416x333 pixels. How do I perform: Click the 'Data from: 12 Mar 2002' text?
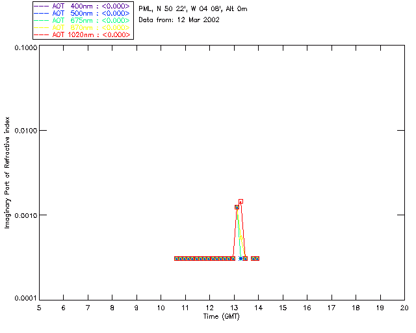coord(179,20)
